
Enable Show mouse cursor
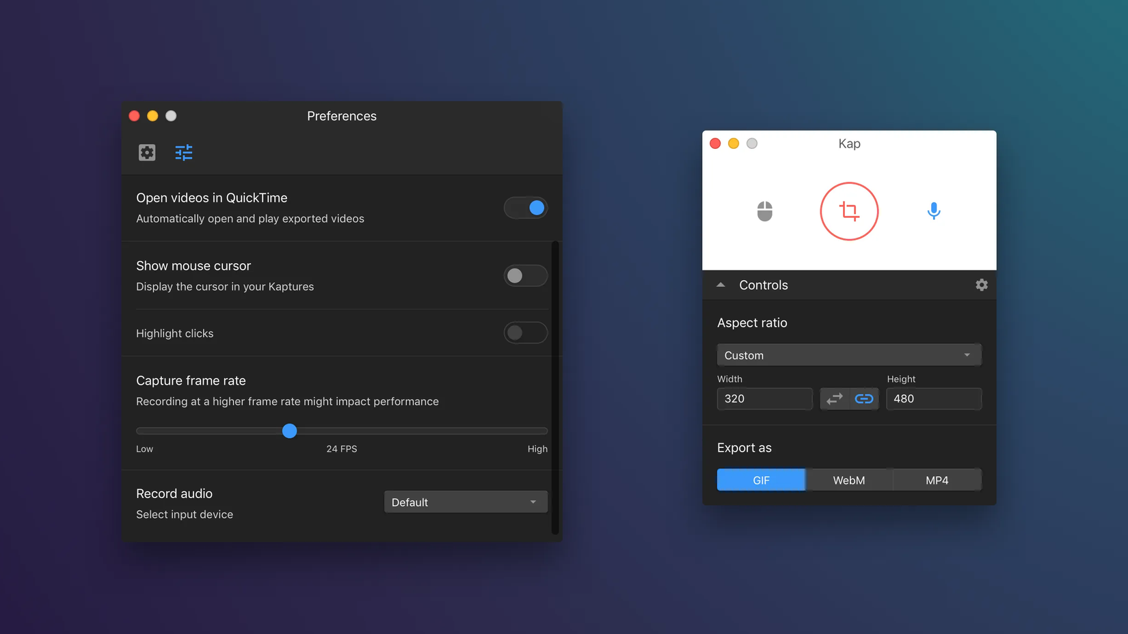tap(525, 275)
